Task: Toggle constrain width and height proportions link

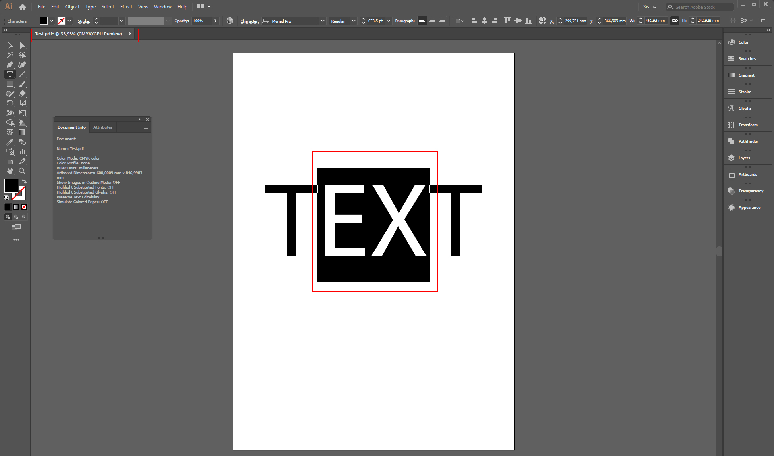Action: tap(674, 21)
